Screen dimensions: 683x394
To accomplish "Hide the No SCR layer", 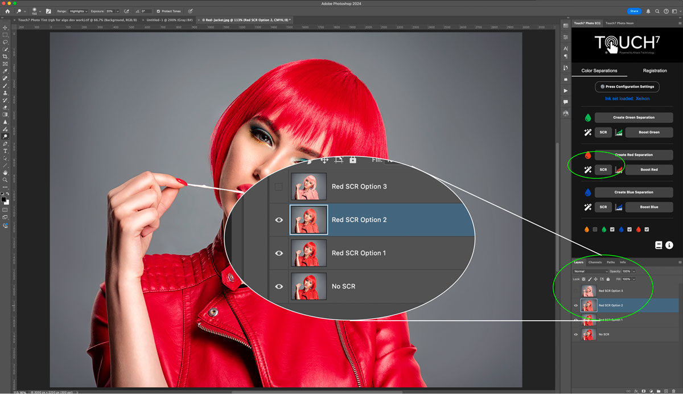I will pos(575,334).
